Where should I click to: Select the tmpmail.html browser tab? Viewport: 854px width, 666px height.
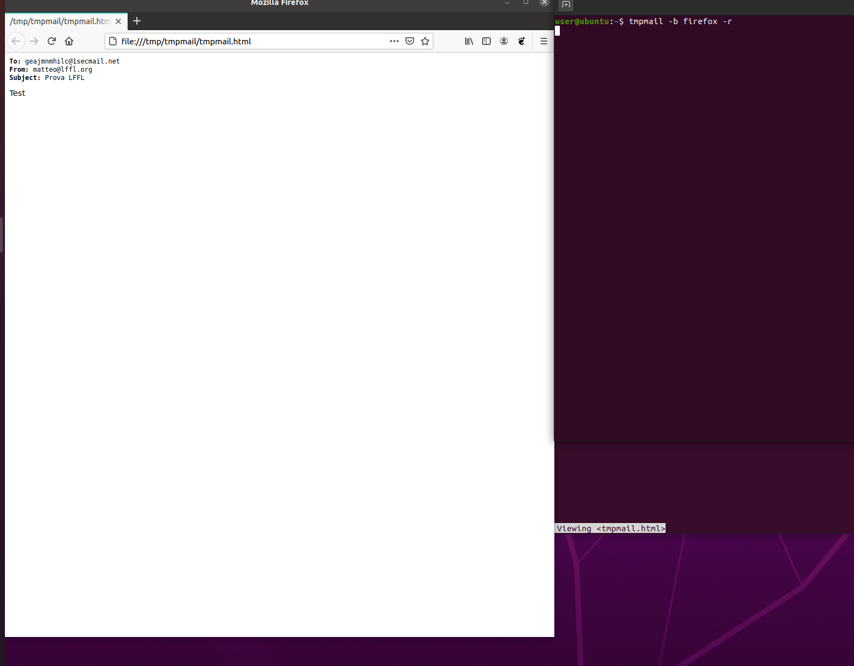point(60,21)
